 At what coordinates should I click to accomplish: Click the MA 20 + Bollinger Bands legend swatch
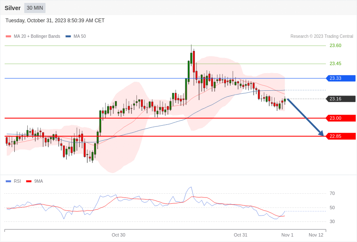click(8, 37)
